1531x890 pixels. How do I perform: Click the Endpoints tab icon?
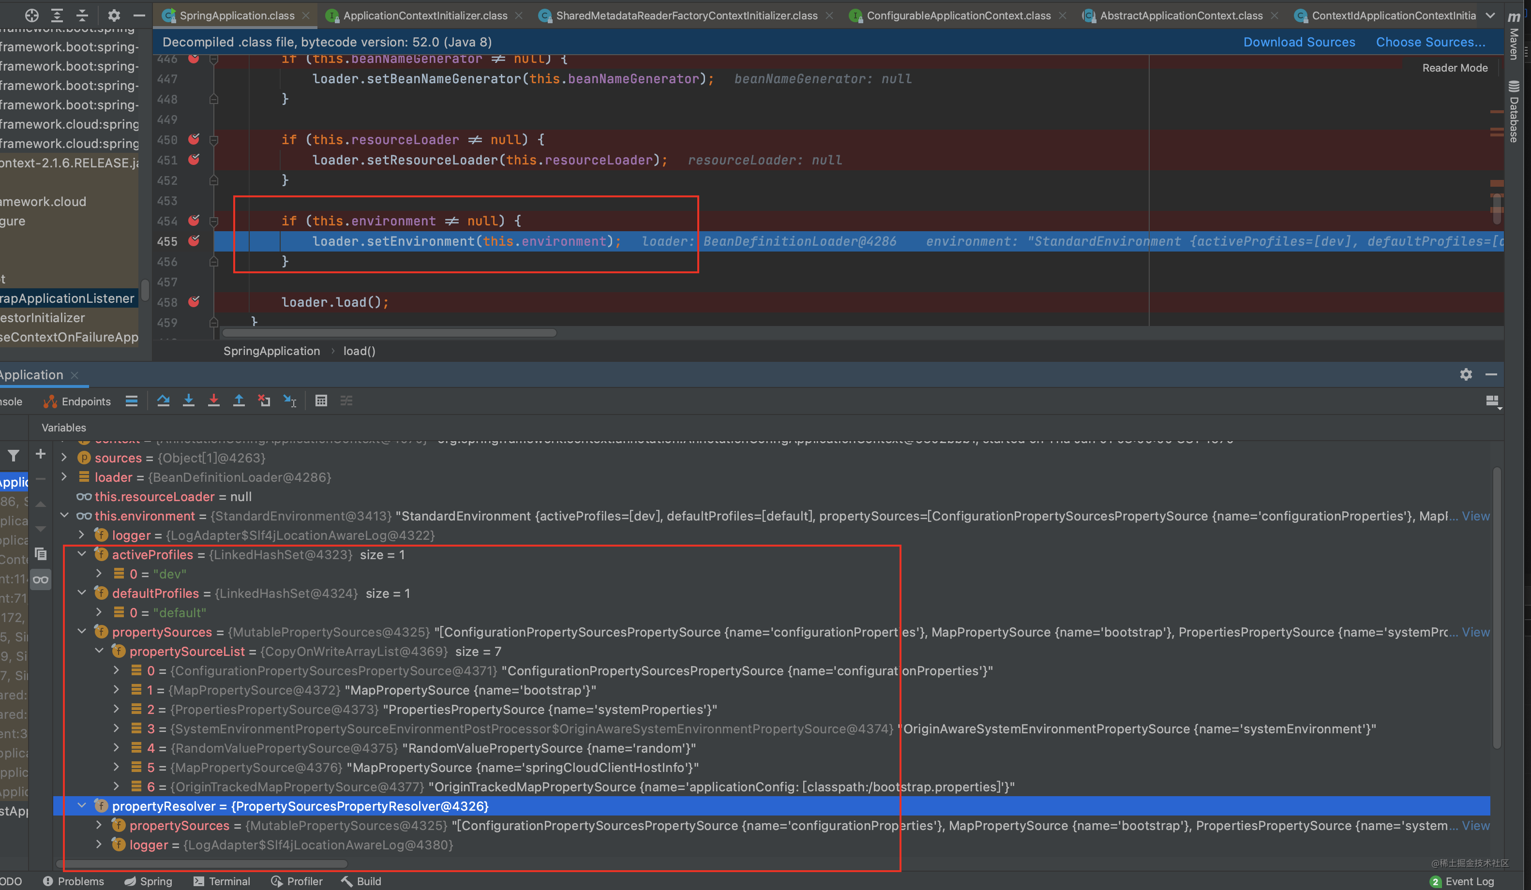pos(50,401)
